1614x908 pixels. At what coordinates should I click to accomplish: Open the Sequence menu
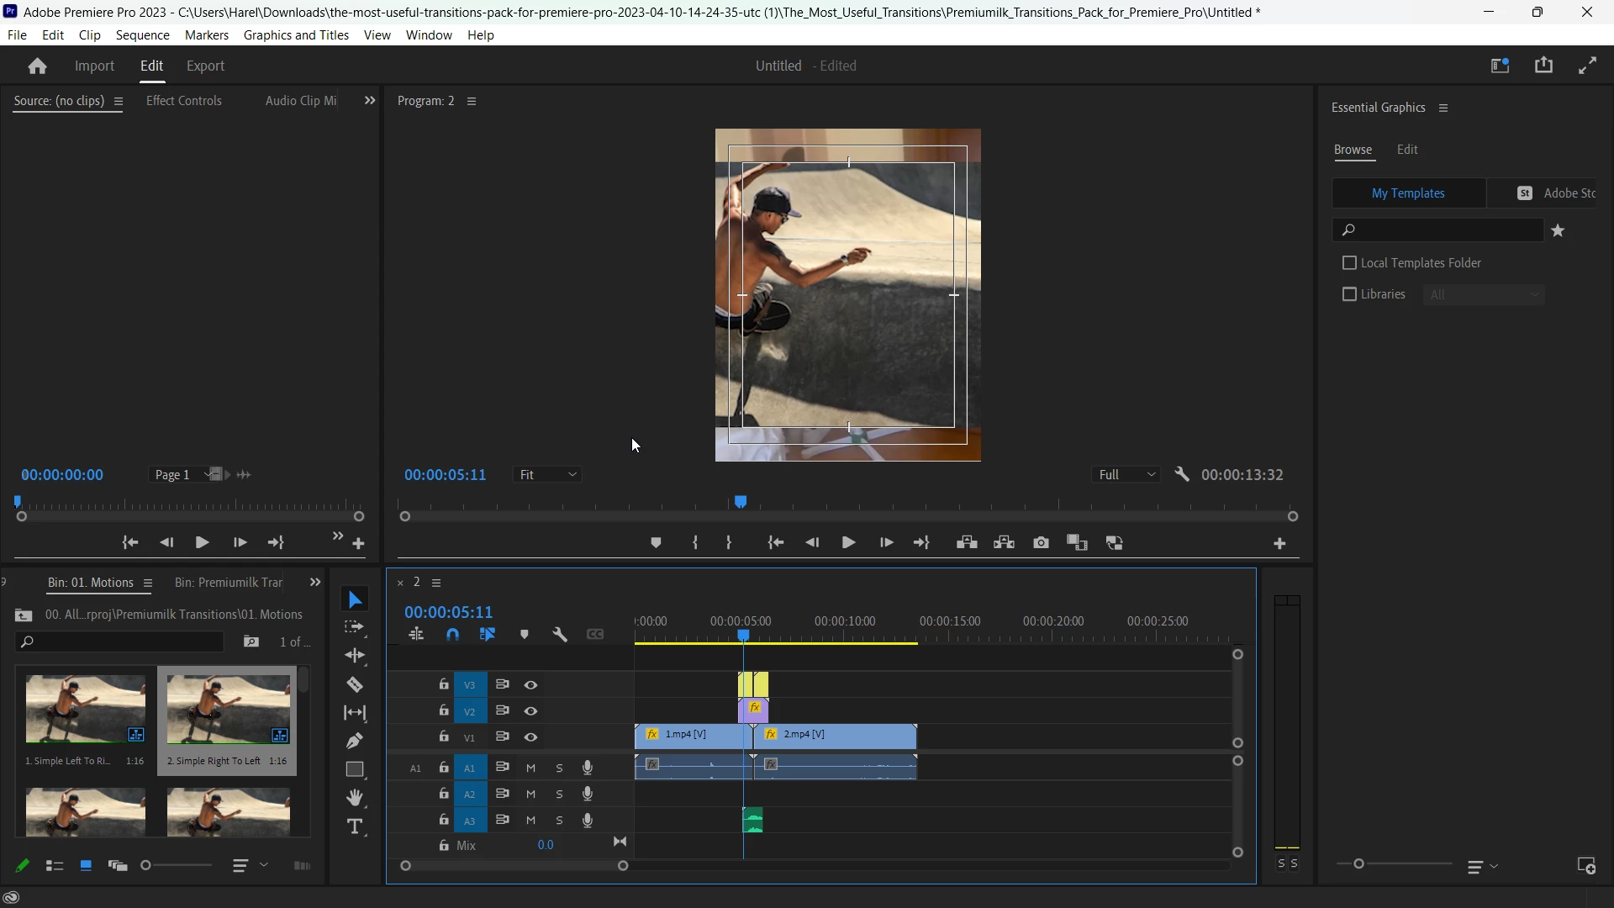coord(142,35)
